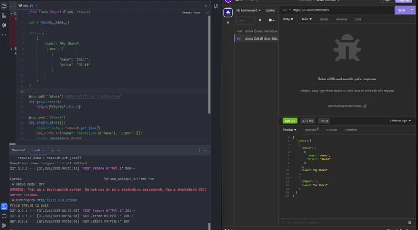
Task: Open the Structure tool window icon in PyCharm
Action: (x=4, y=16)
